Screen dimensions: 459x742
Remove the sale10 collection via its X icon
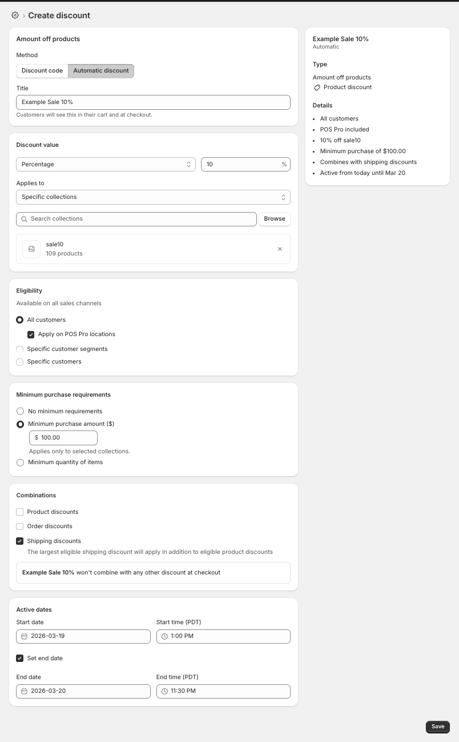pos(280,249)
